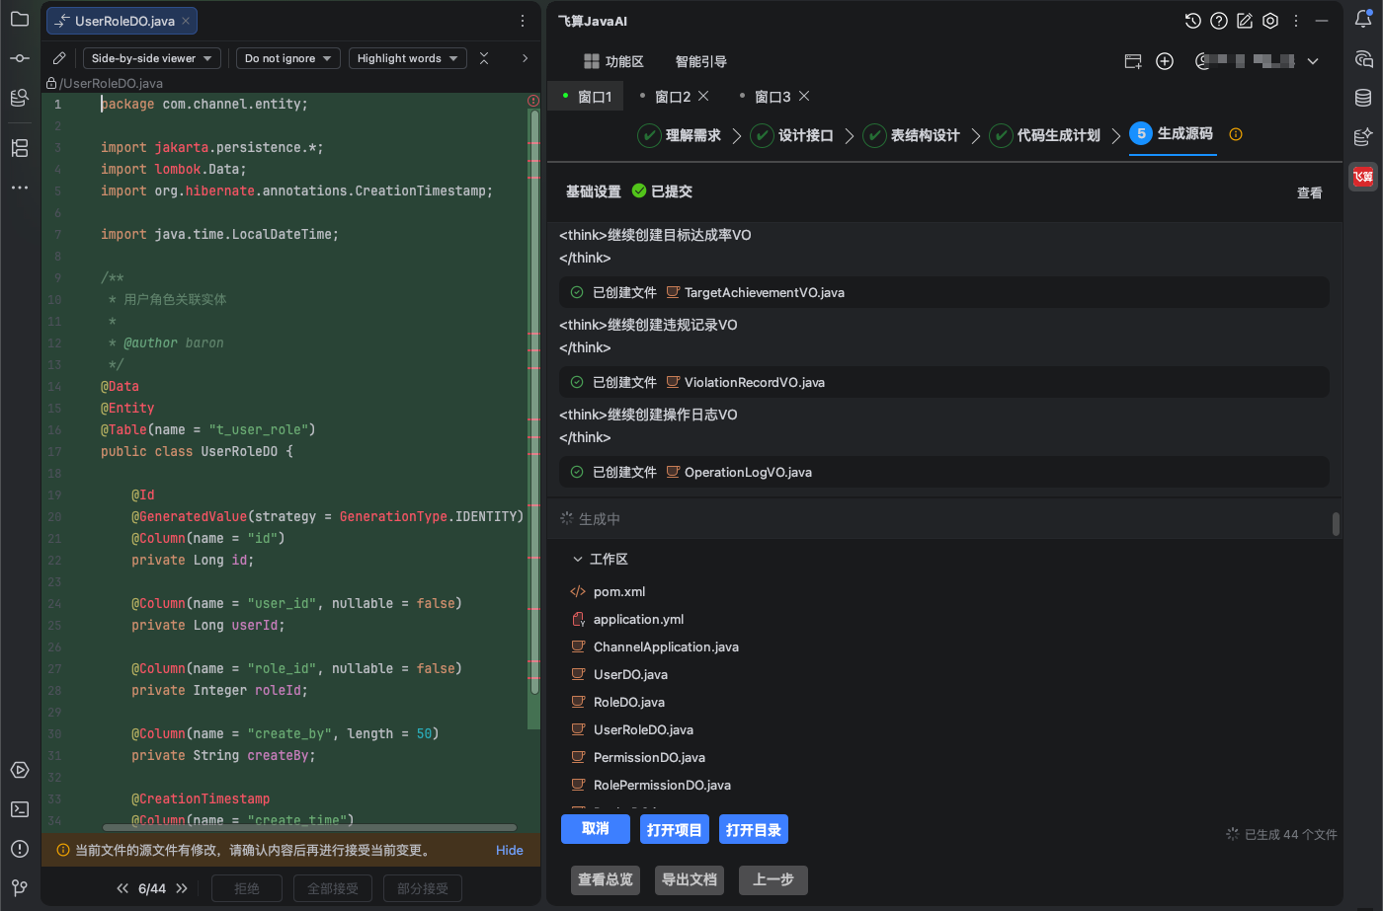Click 查看 link for 基础设置
This screenshot has height=911, width=1383.
pyautogui.click(x=1310, y=193)
